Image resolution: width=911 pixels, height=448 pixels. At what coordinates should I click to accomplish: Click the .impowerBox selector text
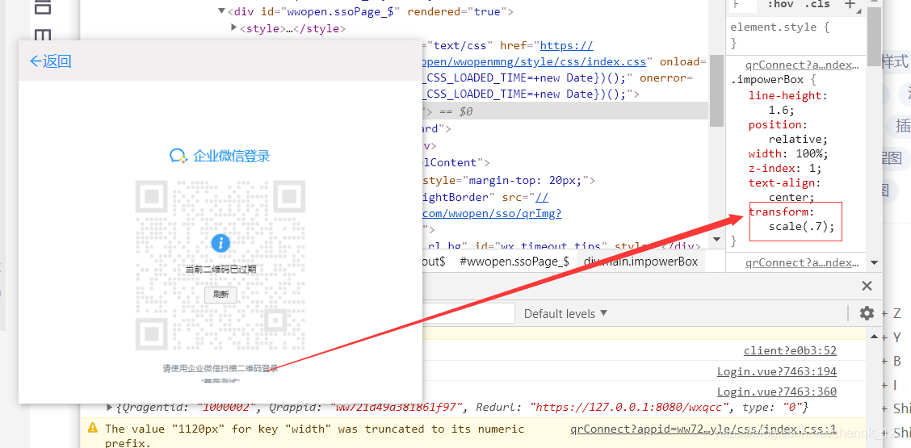tap(767, 80)
